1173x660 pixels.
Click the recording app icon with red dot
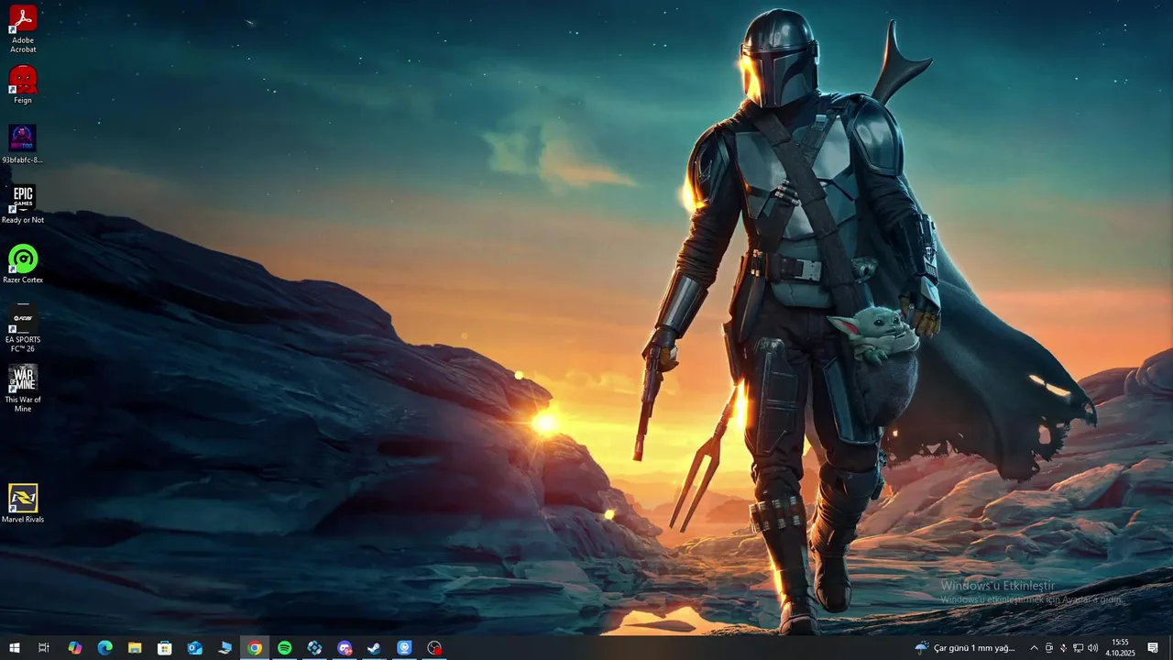tap(434, 648)
